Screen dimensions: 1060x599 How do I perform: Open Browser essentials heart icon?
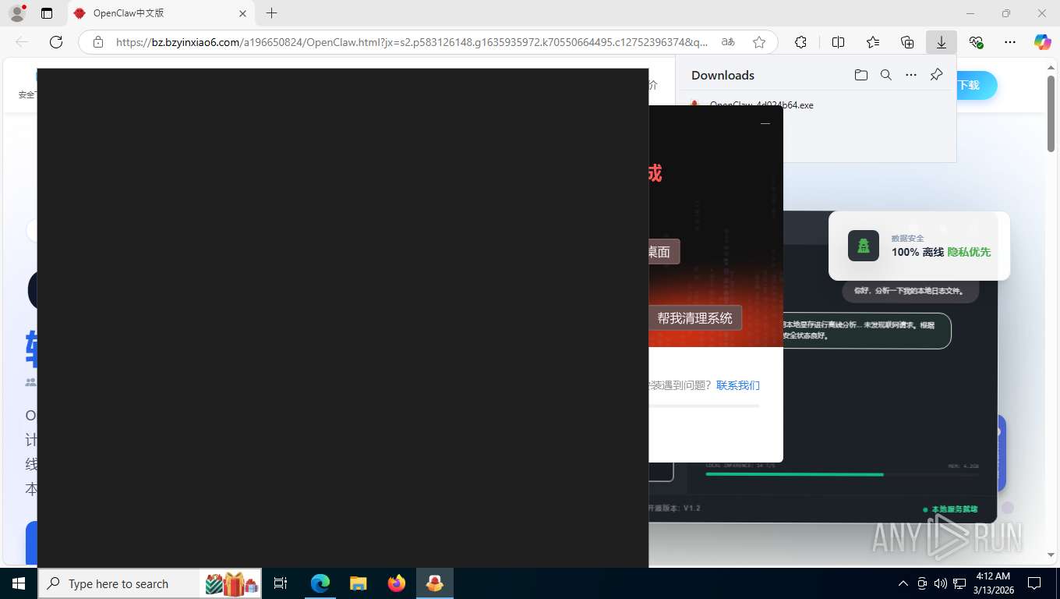(976, 42)
